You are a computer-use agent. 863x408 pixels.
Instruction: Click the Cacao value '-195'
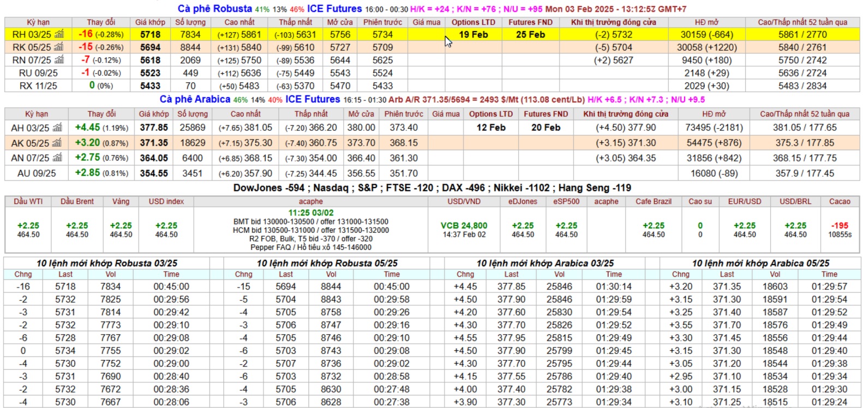[840, 225]
